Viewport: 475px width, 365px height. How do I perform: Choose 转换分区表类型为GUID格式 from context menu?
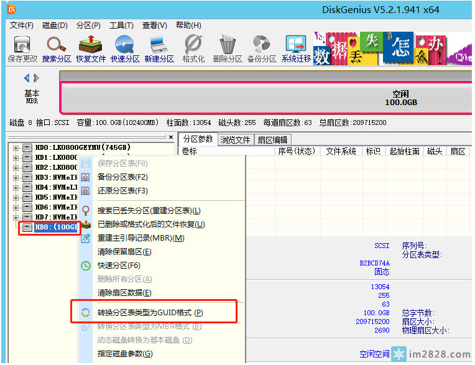click(x=150, y=313)
